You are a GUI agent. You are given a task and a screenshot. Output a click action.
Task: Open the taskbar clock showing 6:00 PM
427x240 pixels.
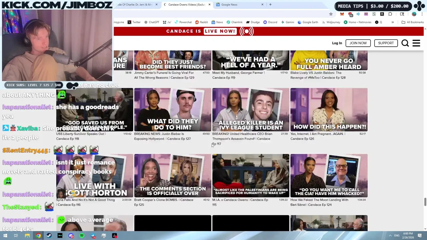pos(408,236)
